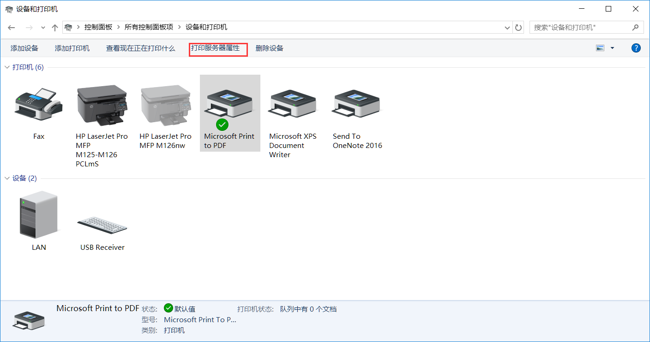Open the help question mark icon
The height and width of the screenshot is (342, 650).
point(636,48)
